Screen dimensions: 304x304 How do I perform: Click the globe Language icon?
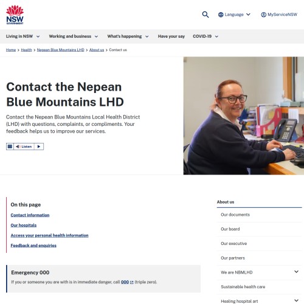pos(221,15)
